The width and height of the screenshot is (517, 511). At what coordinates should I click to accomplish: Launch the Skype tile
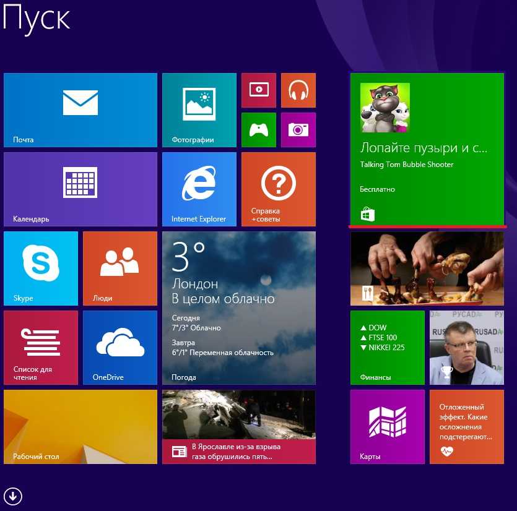[41, 268]
